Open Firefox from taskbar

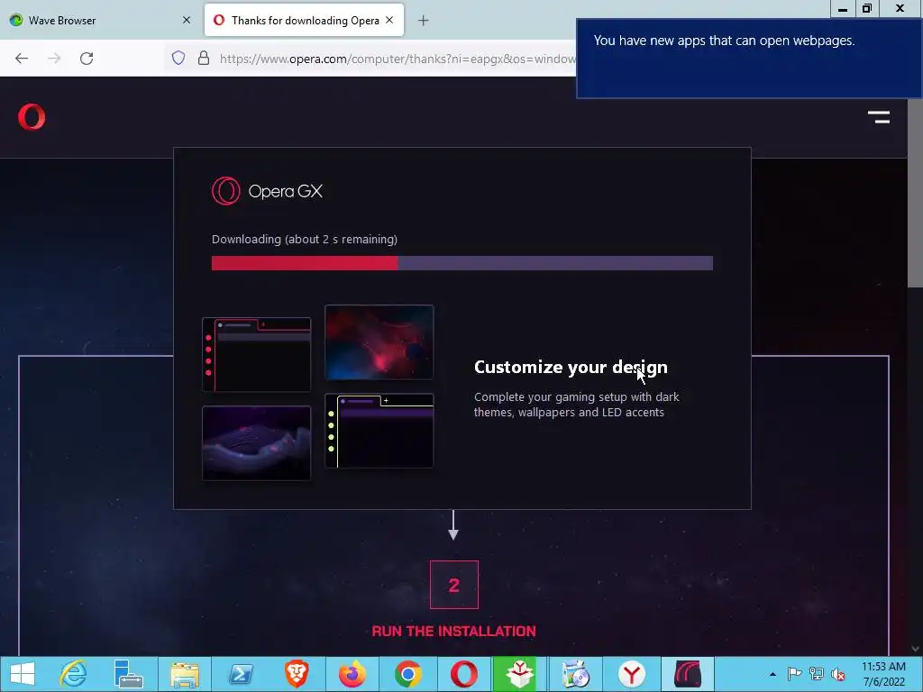tap(352, 674)
